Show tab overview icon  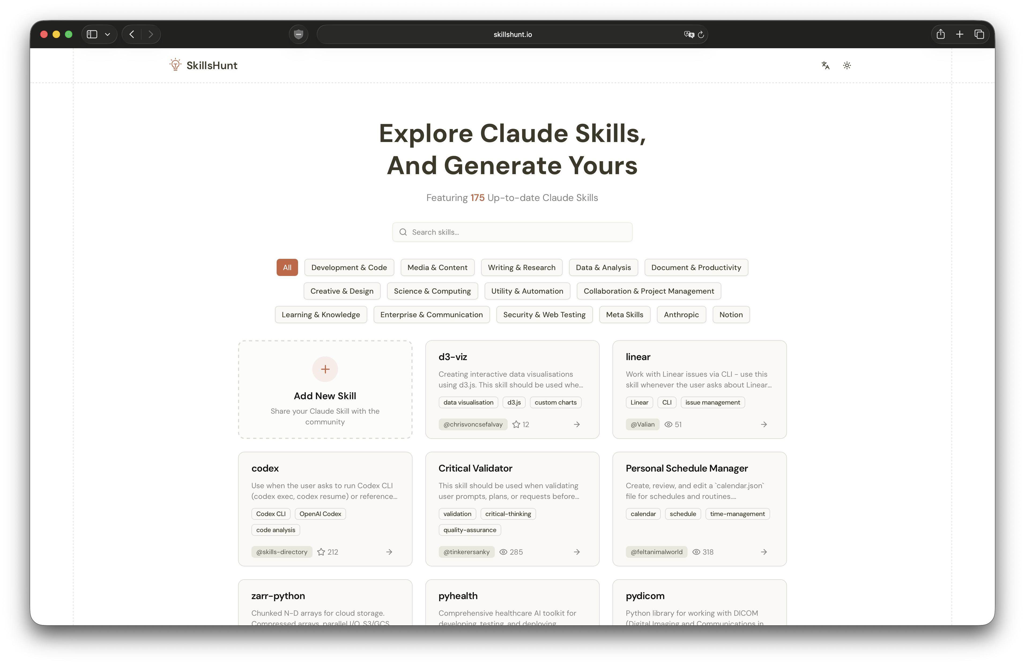[979, 35]
